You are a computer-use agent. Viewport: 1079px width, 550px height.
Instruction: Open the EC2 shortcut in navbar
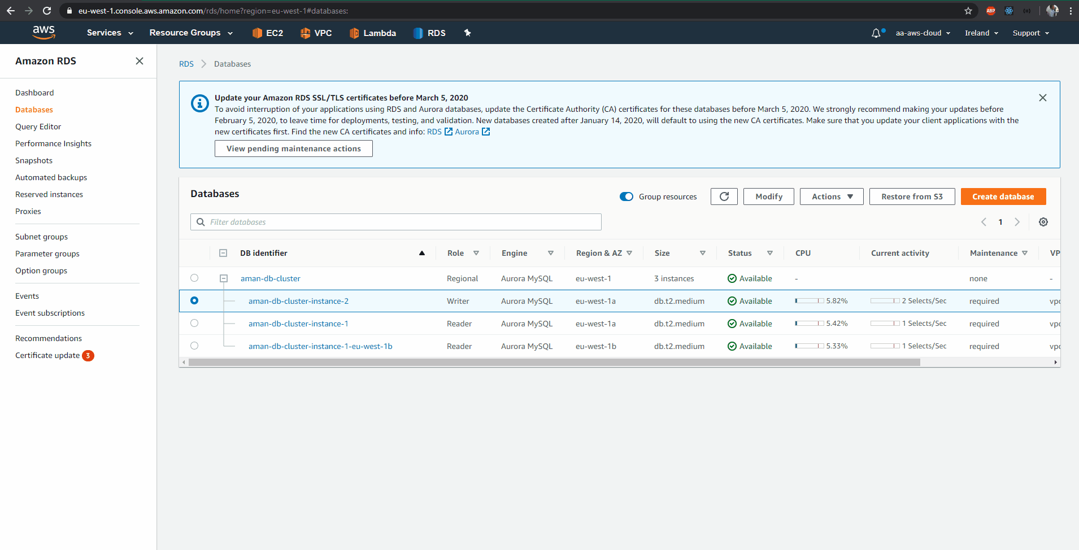[268, 33]
